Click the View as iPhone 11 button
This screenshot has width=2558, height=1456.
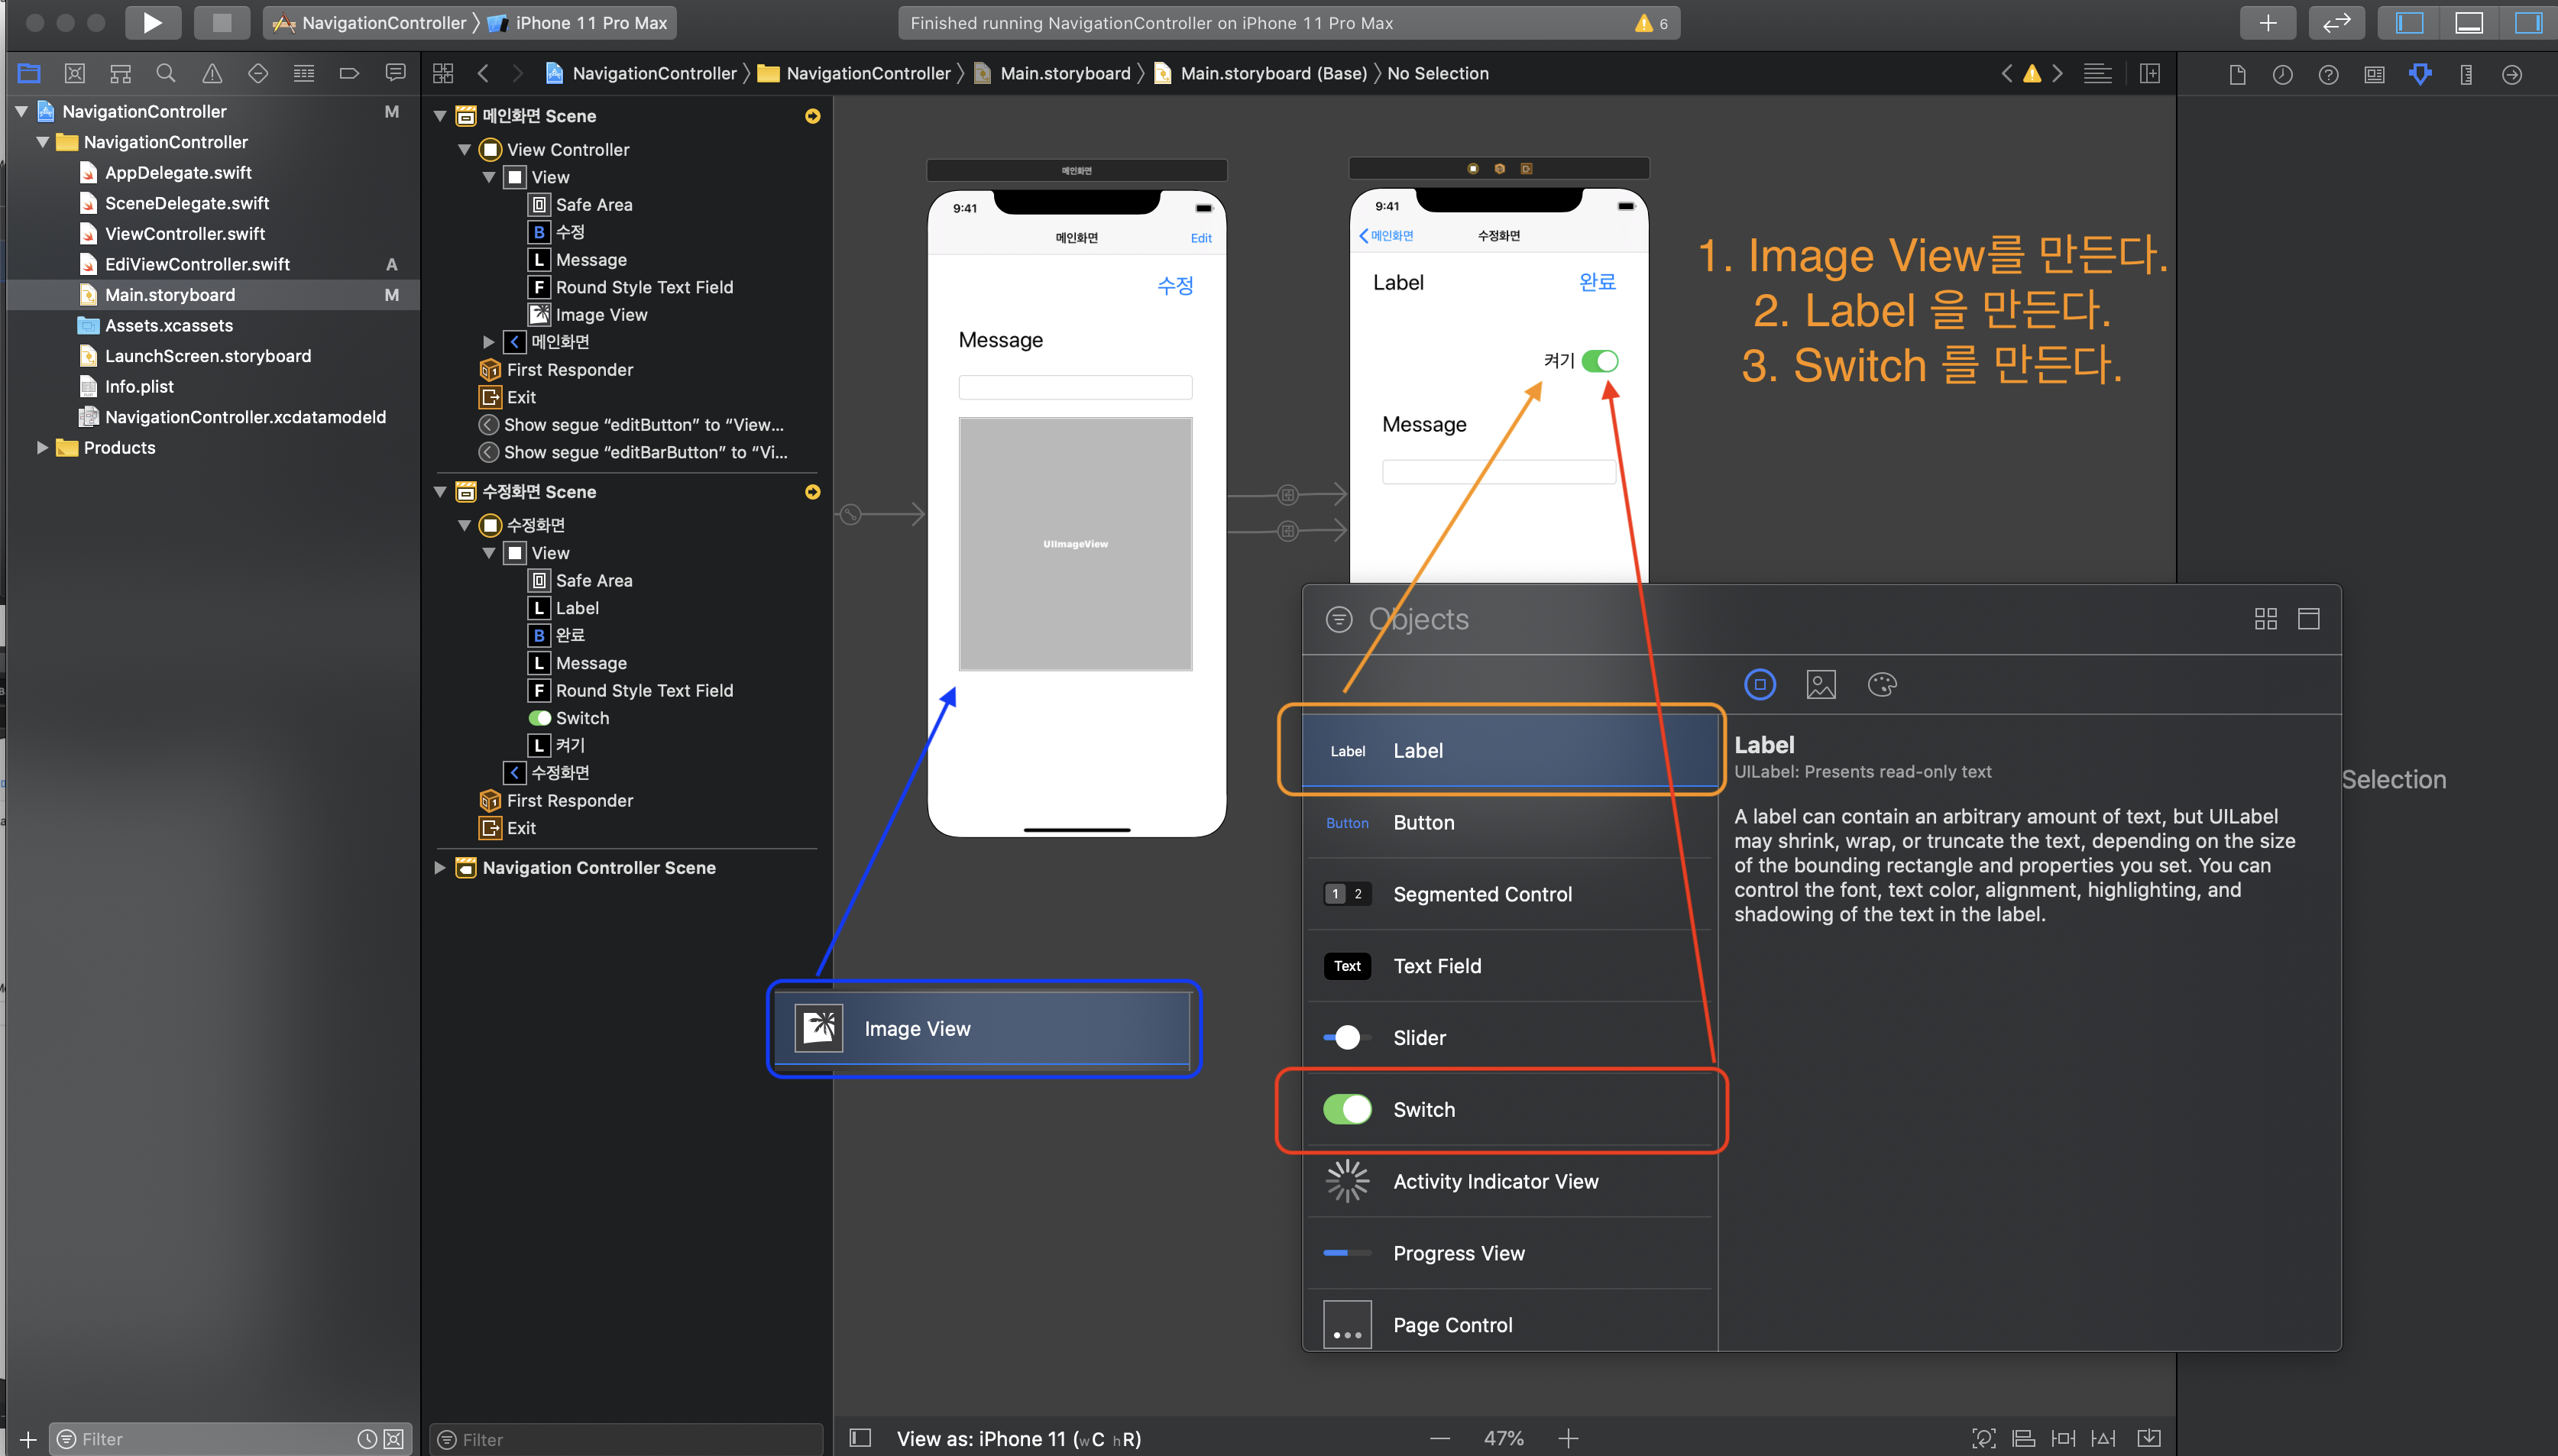[x=1018, y=1438]
